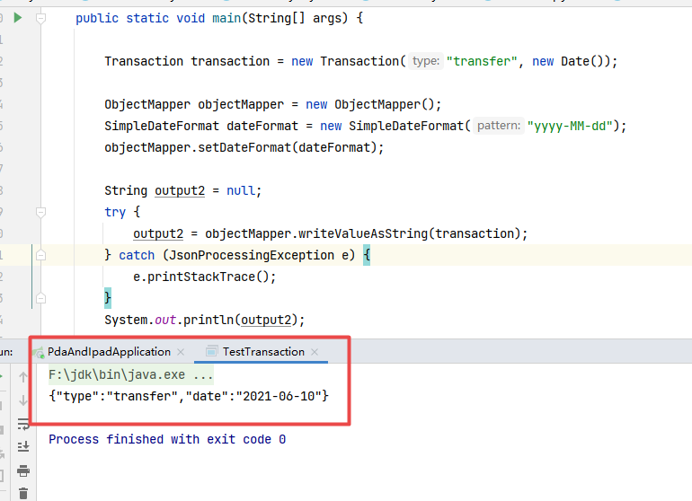The height and width of the screenshot is (501, 692).
Task: Click the JSON output line in console
Action: (x=189, y=396)
